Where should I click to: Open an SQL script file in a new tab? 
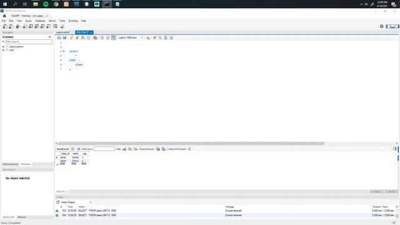(x=11, y=26)
